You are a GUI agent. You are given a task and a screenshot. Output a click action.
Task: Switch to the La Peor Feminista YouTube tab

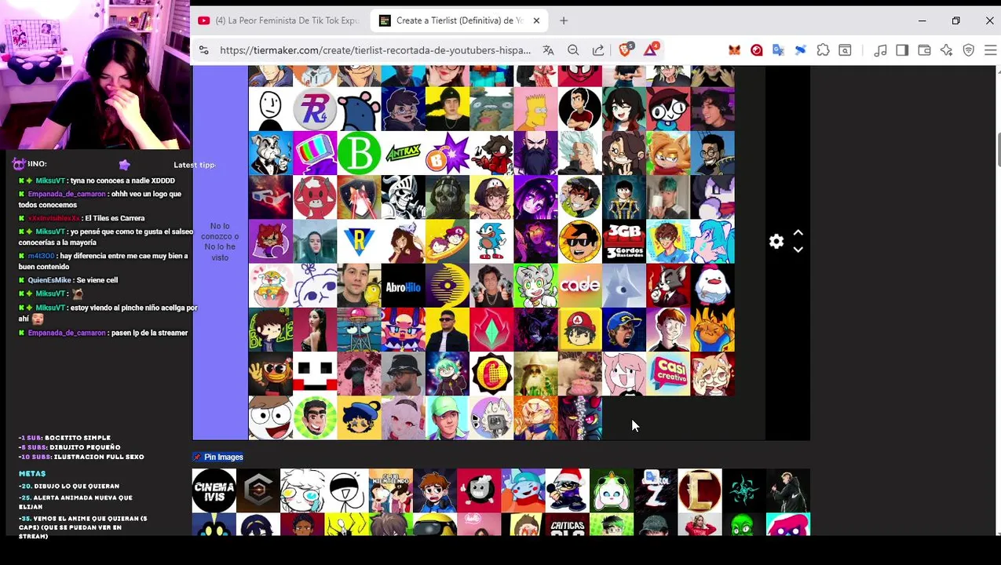click(x=279, y=20)
